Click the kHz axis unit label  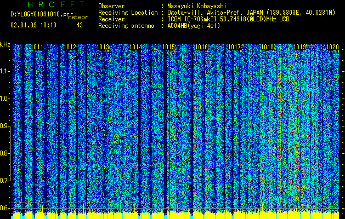[5, 44]
